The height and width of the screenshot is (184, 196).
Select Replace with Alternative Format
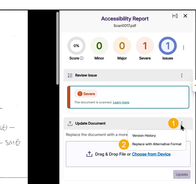click(x=157, y=144)
